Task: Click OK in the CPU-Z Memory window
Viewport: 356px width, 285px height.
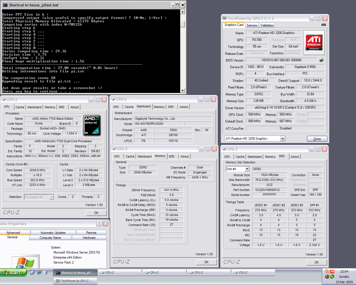Action: coord(206,262)
